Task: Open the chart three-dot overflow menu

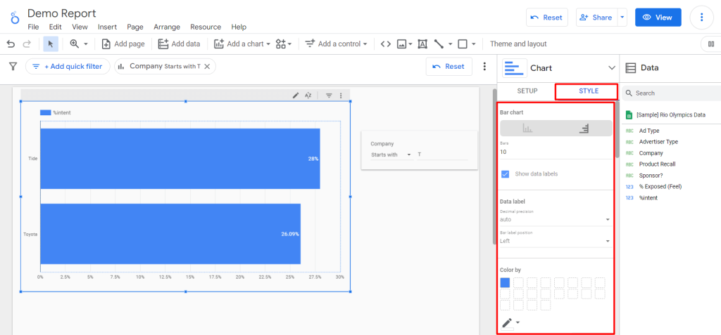Action: pyautogui.click(x=341, y=96)
